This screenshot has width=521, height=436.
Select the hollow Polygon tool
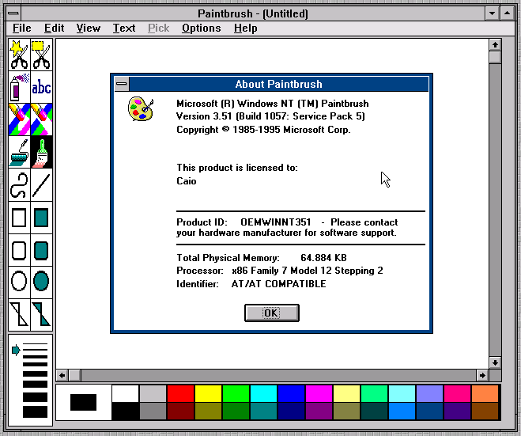click(x=19, y=314)
